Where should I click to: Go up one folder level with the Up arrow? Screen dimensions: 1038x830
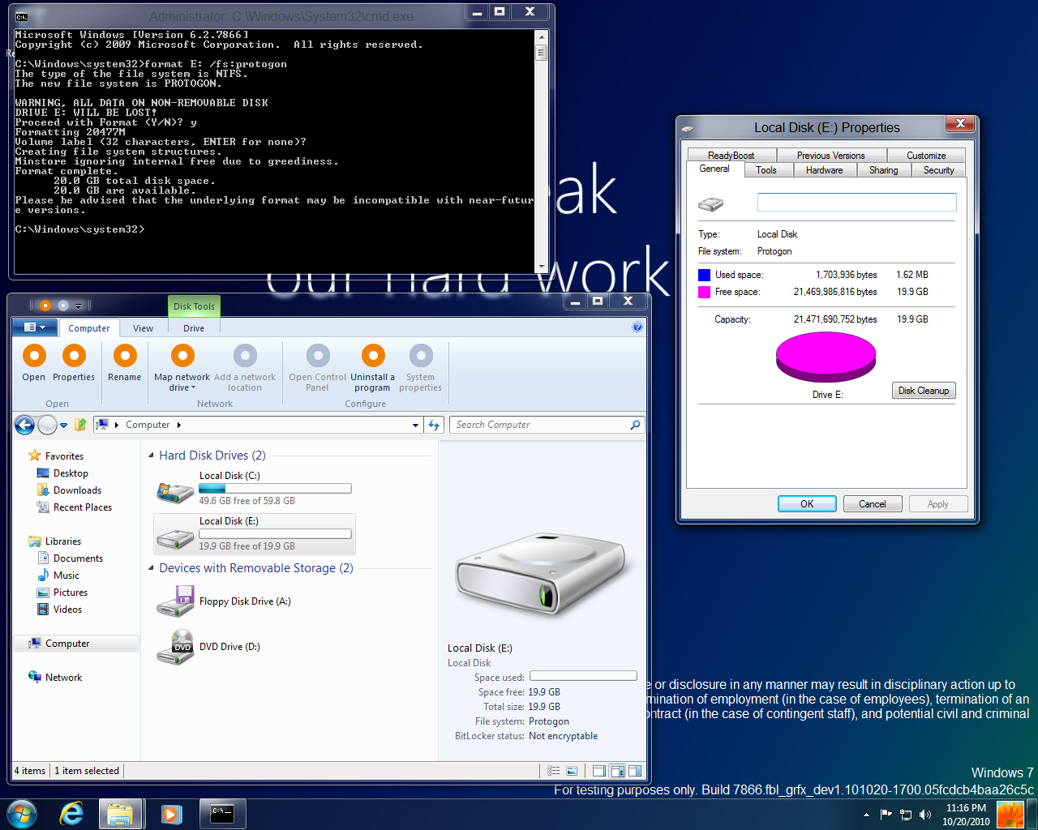80,425
